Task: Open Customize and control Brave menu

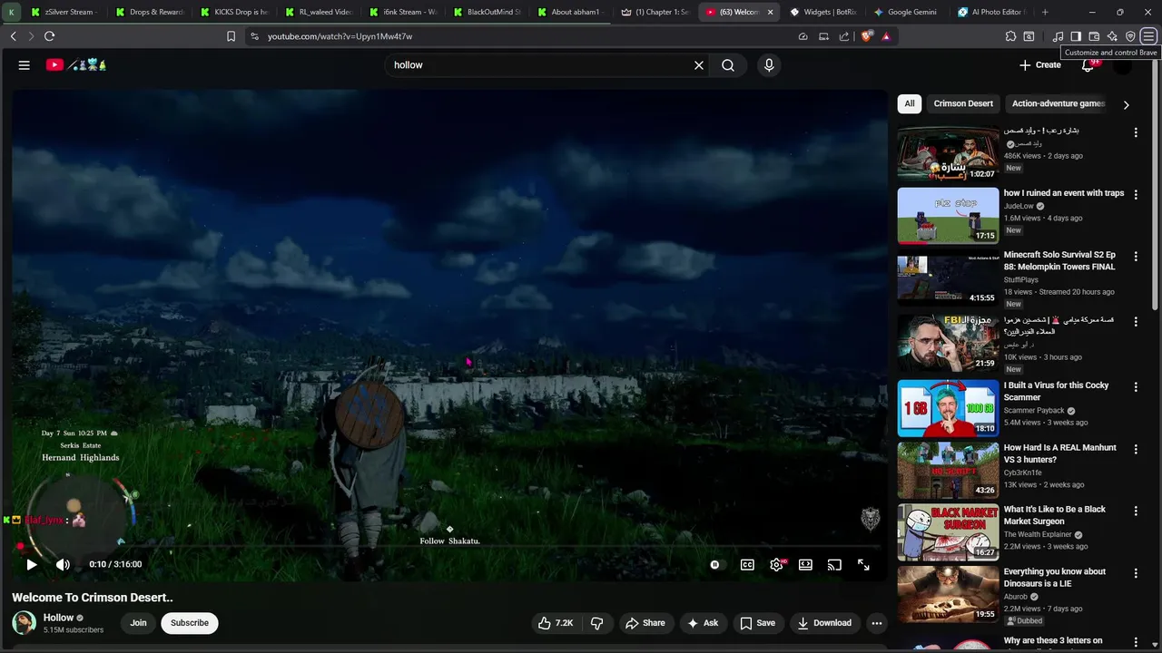Action: pyautogui.click(x=1149, y=36)
